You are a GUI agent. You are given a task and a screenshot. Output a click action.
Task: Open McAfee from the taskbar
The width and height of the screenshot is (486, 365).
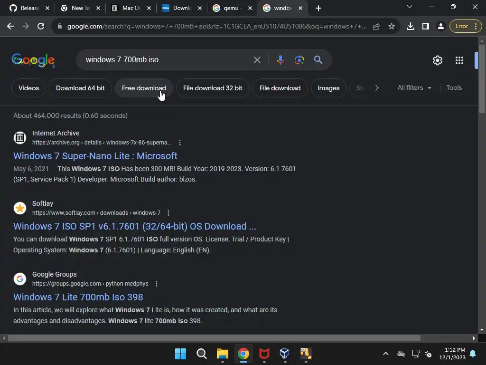(264, 354)
